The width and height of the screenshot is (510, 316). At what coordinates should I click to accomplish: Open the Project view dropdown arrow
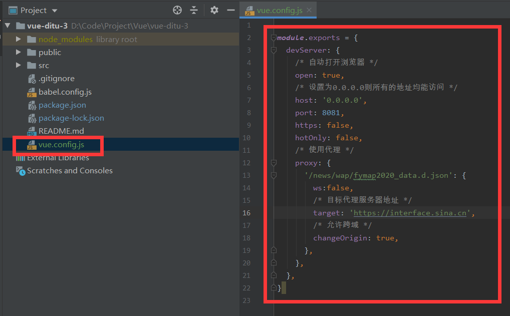tap(55, 11)
